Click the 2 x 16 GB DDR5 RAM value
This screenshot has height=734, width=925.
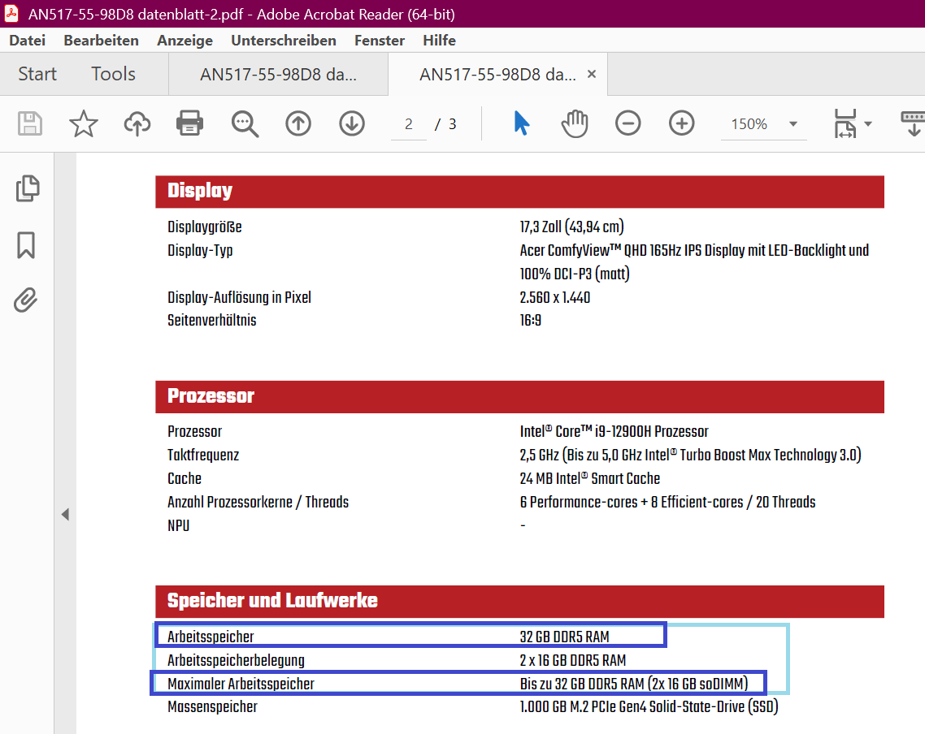573,660
